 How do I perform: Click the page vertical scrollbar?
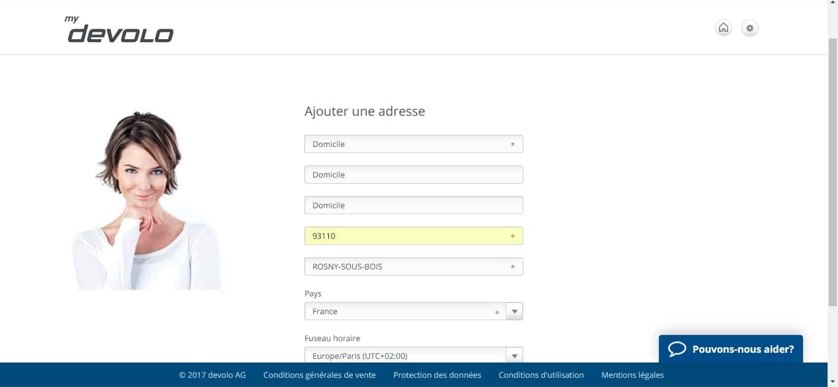point(832,171)
